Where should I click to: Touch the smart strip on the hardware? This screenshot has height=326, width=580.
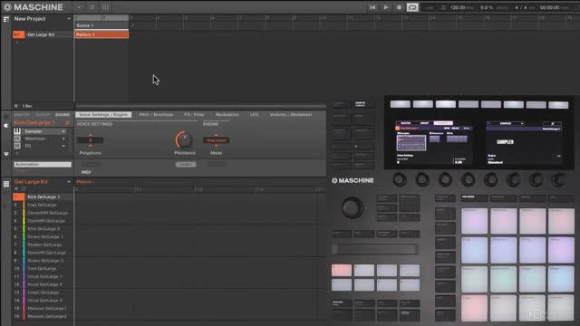[x=375, y=249]
